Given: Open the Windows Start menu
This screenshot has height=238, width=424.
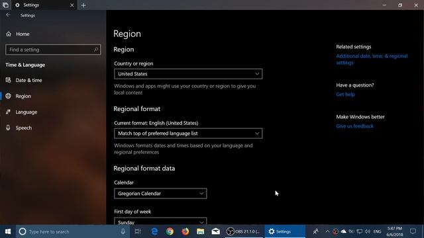Looking at the screenshot, I should 8,231.
